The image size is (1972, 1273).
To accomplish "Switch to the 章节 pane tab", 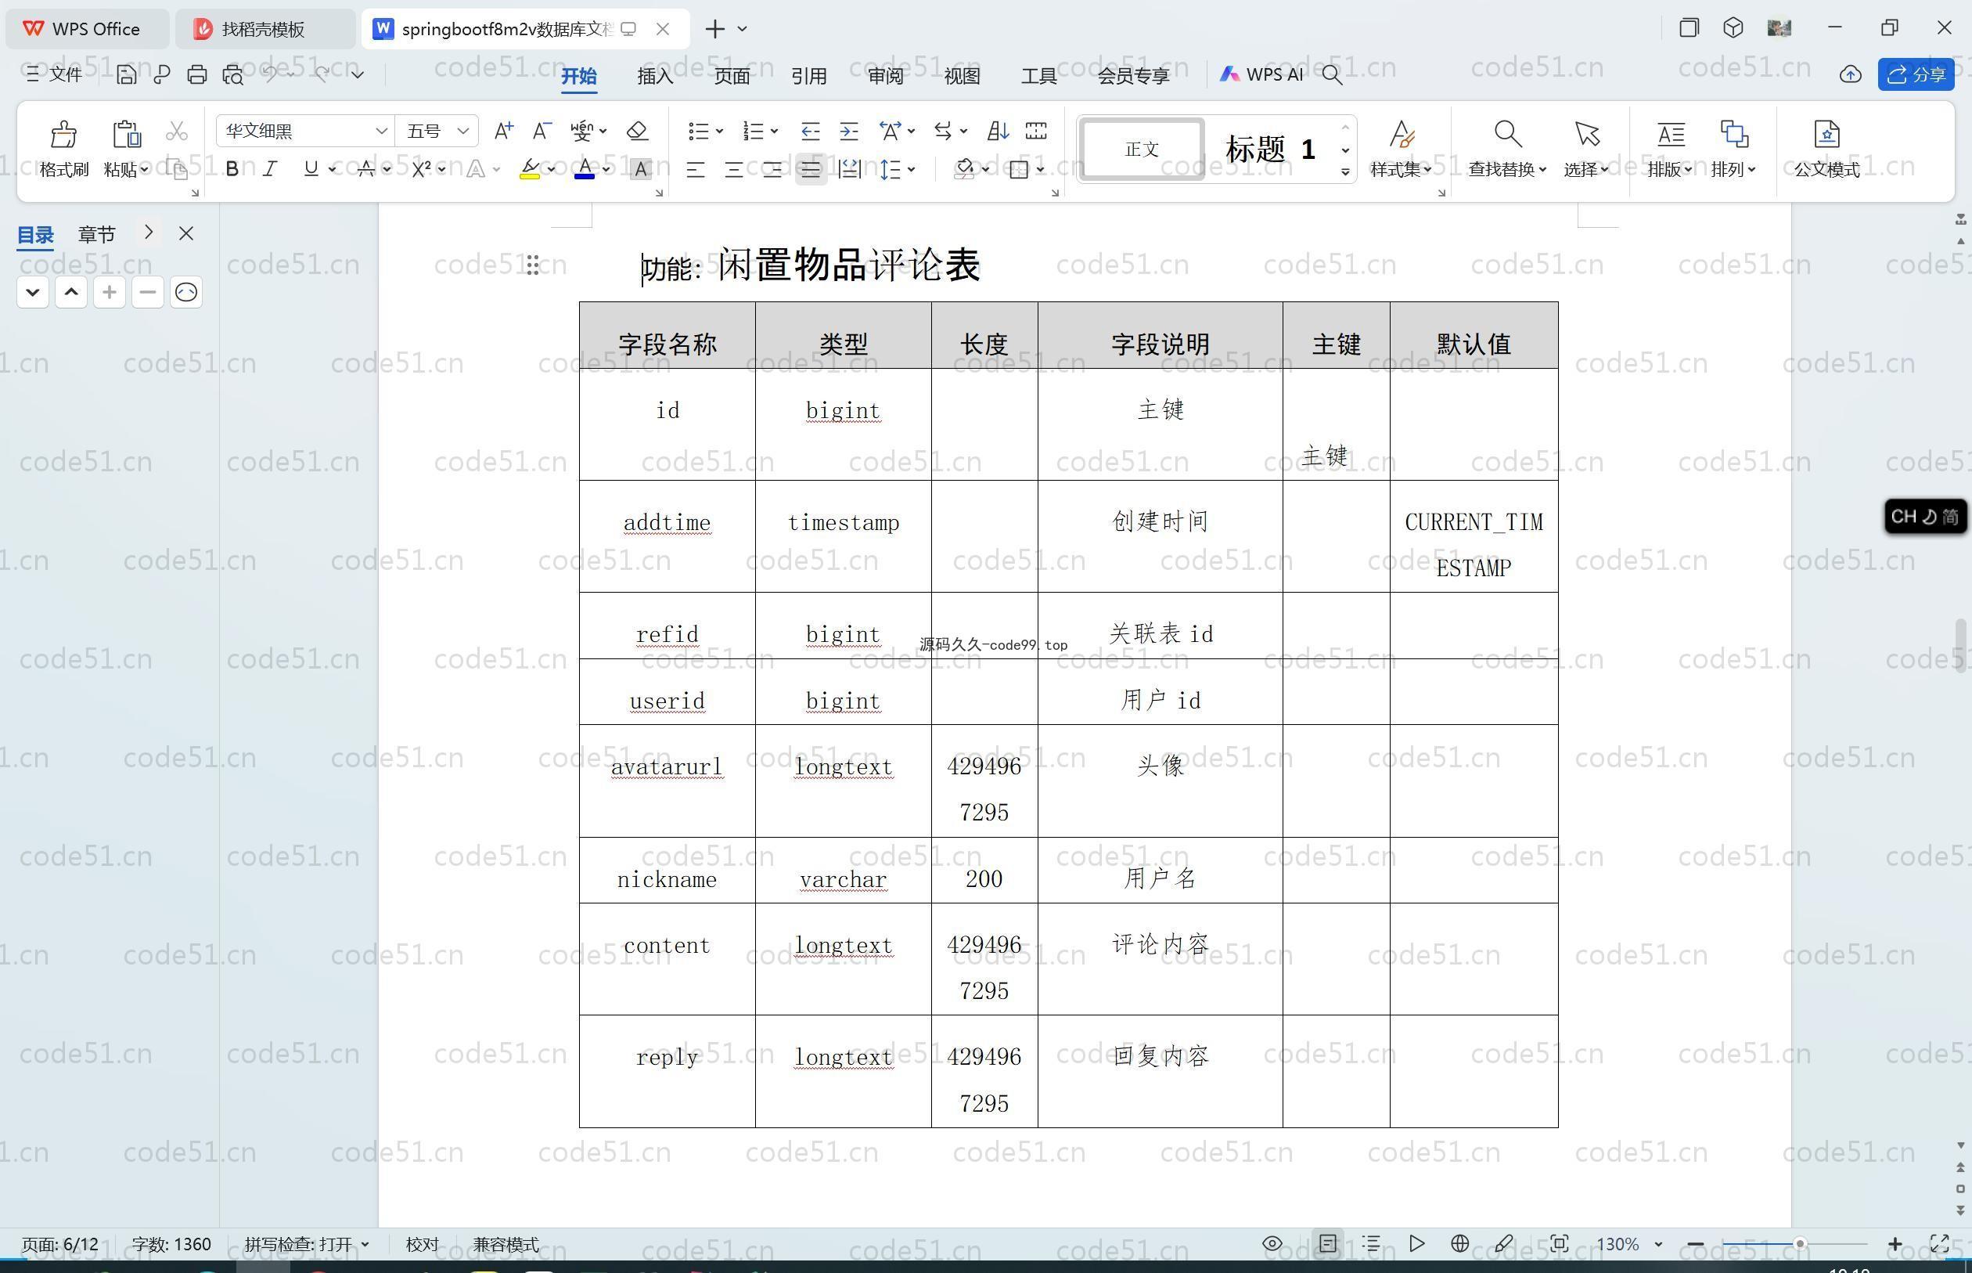I will 97,234.
